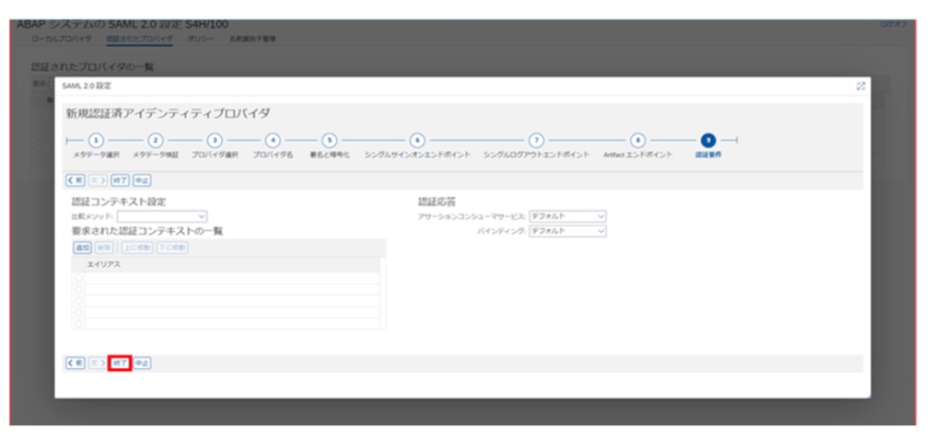
Task: Select the third row radio button in alias table
Action: [x=79, y=301]
